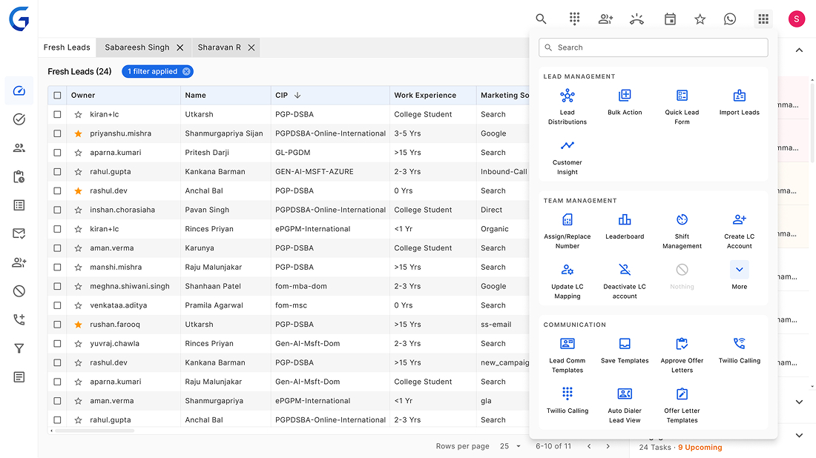Tick the checkbox for Utkarsh PGP-DSBA College Student row
The image size is (816, 458).
pyautogui.click(x=57, y=115)
